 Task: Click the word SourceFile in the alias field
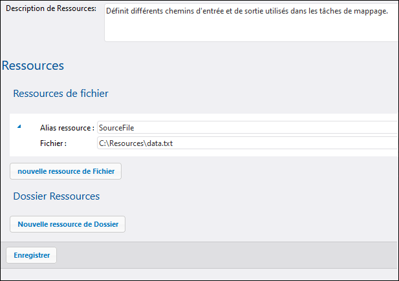(x=116, y=128)
